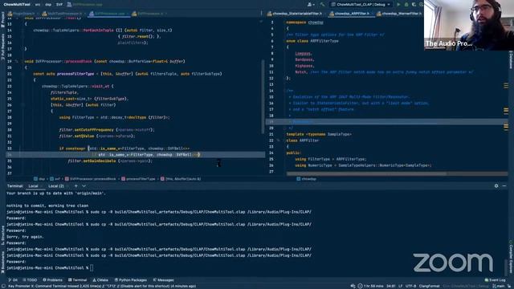
Task: Click the gutter icon beside line 19
Action: coord(16,61)
